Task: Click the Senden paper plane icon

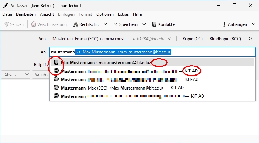Action: (x=6, y=24)
